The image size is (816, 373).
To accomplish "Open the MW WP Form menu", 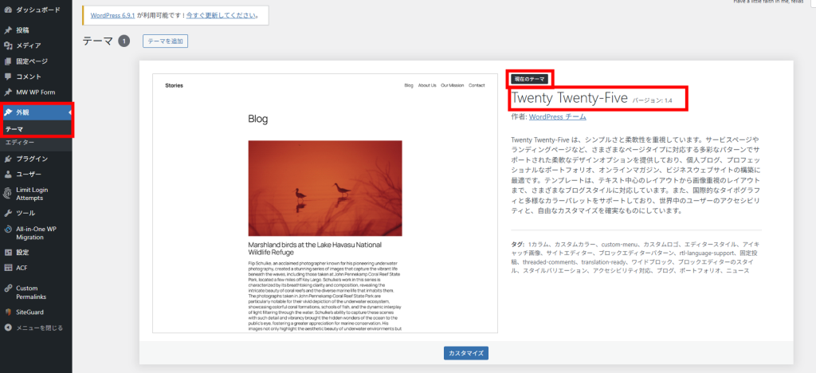I will (x=36, y=92).
